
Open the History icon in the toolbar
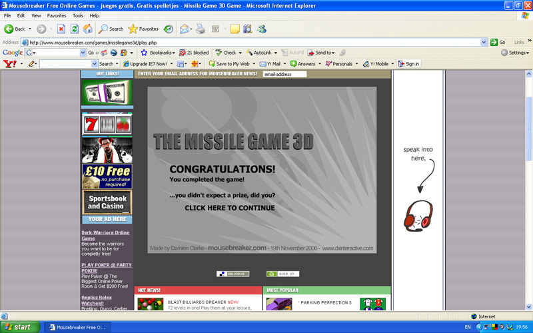pyautogui.click(x=169, y=29)
